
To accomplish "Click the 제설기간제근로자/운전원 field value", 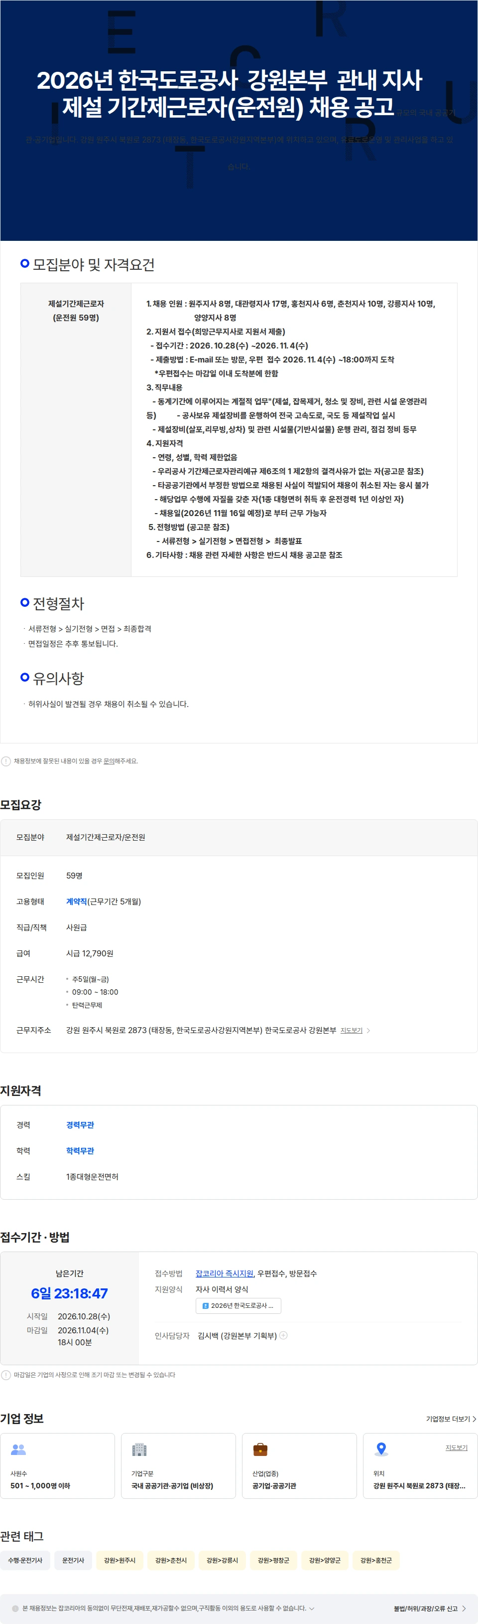I will coord(105,837).
